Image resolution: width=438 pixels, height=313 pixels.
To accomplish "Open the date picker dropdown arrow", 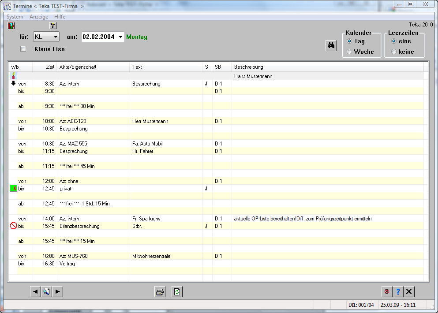I will [121, 37].
